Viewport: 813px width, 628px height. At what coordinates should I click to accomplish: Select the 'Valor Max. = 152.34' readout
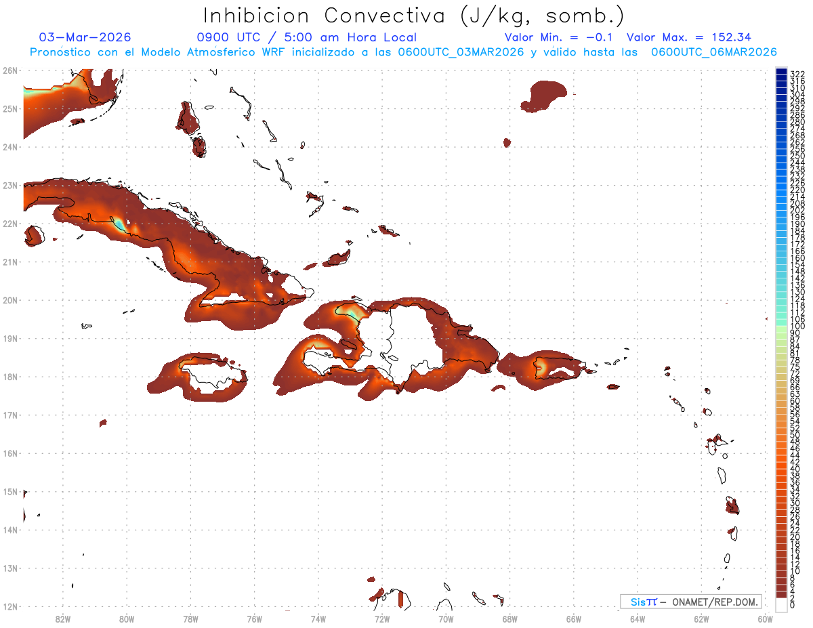[689, 37]
